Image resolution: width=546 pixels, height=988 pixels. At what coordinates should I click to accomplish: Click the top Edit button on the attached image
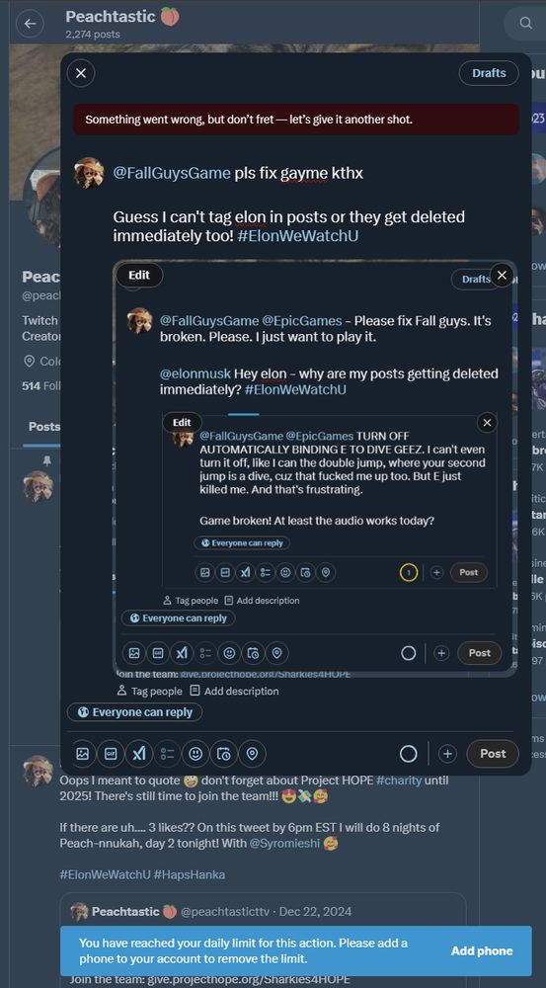[139, 276]
